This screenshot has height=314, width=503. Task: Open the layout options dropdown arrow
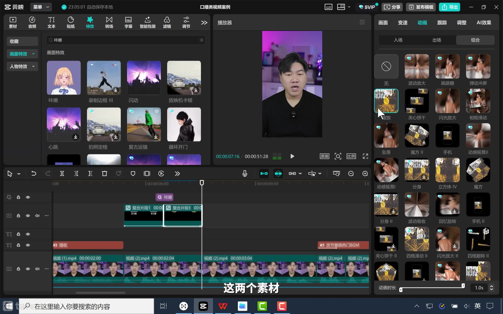[349, 7]
